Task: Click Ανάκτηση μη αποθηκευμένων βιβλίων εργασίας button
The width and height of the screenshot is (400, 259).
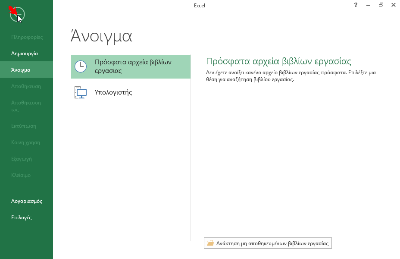Action: pos(268,243)
